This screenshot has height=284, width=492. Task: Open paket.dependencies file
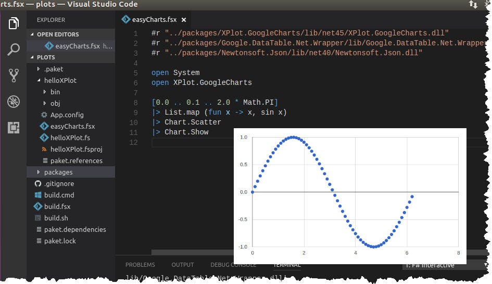[x=75, y=229]
